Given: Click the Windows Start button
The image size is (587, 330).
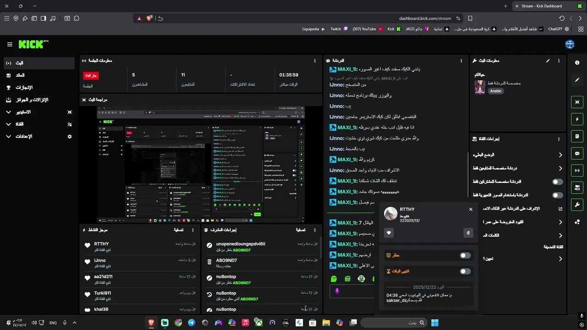Looking at the screenshot, I should tap(434, 323).
